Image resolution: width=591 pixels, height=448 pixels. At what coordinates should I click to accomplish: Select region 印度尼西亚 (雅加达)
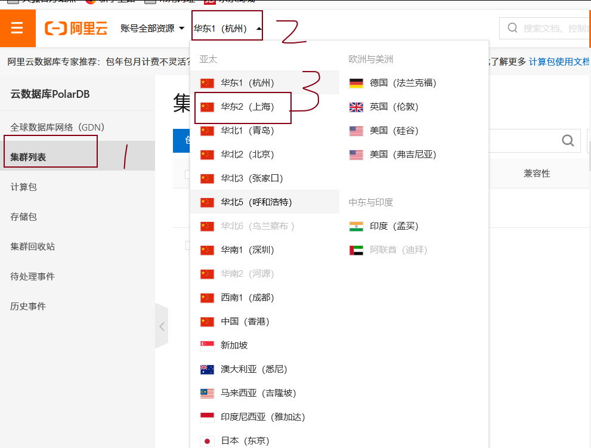tap(265, 417)
